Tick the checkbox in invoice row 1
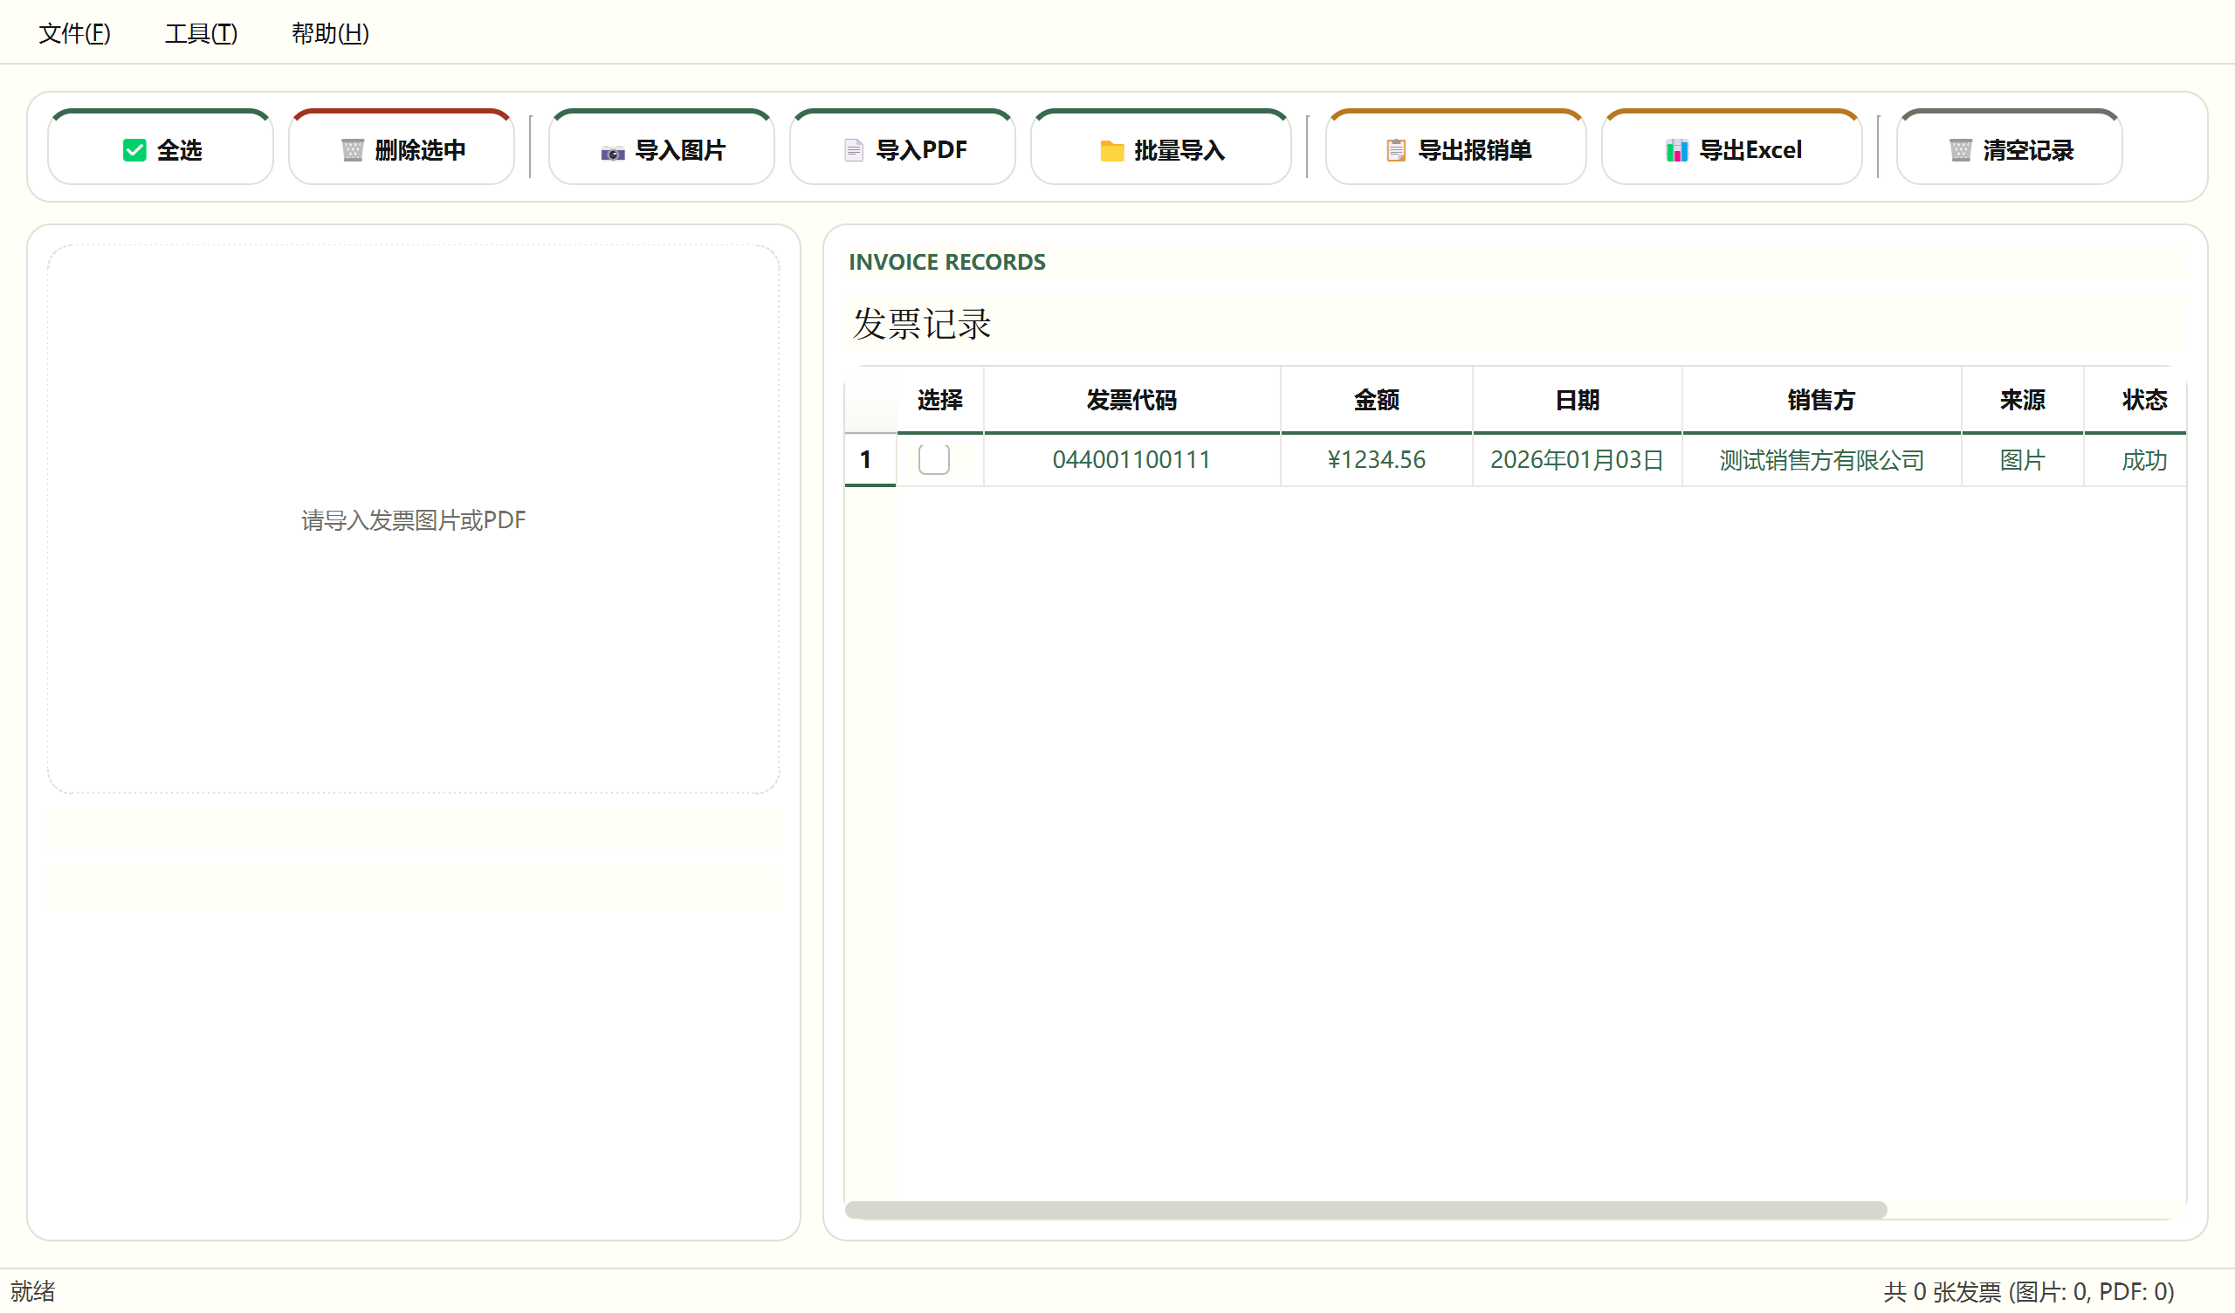The height and width of the screenshot is (1313, 2235). click(x=934, y=459)
